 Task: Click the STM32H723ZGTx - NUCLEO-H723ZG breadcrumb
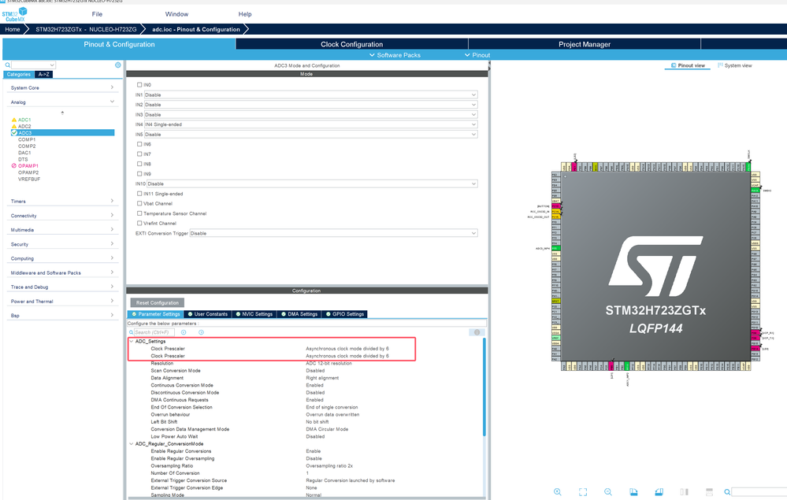coord(86,30)
